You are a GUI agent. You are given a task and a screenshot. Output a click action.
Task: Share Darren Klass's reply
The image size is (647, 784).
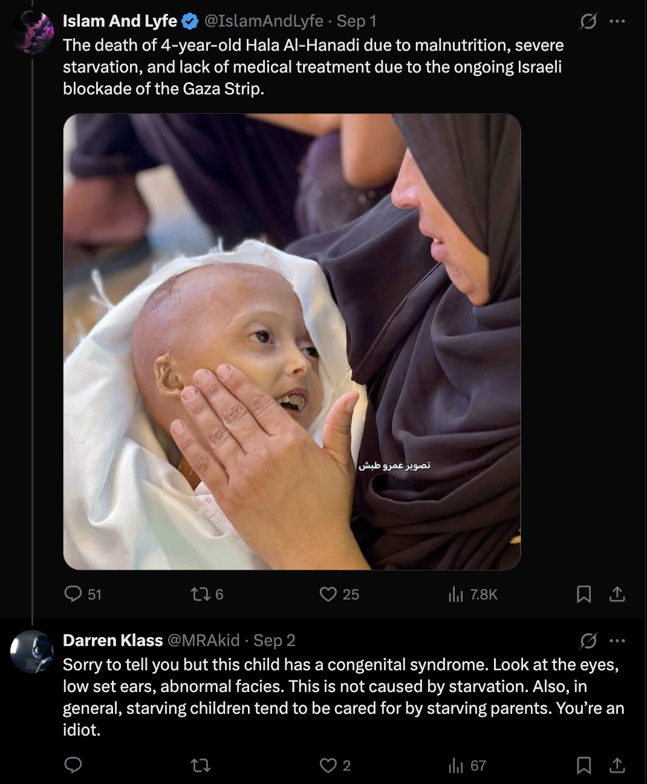coord(617,765)
